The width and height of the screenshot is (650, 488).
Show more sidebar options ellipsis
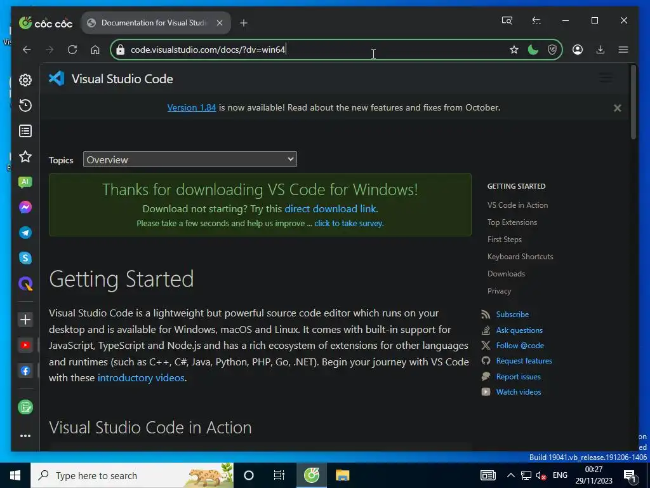click(x=25, y=436)
